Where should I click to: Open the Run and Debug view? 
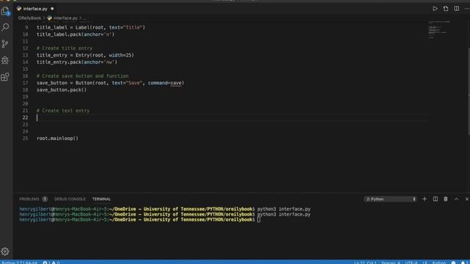5,60
